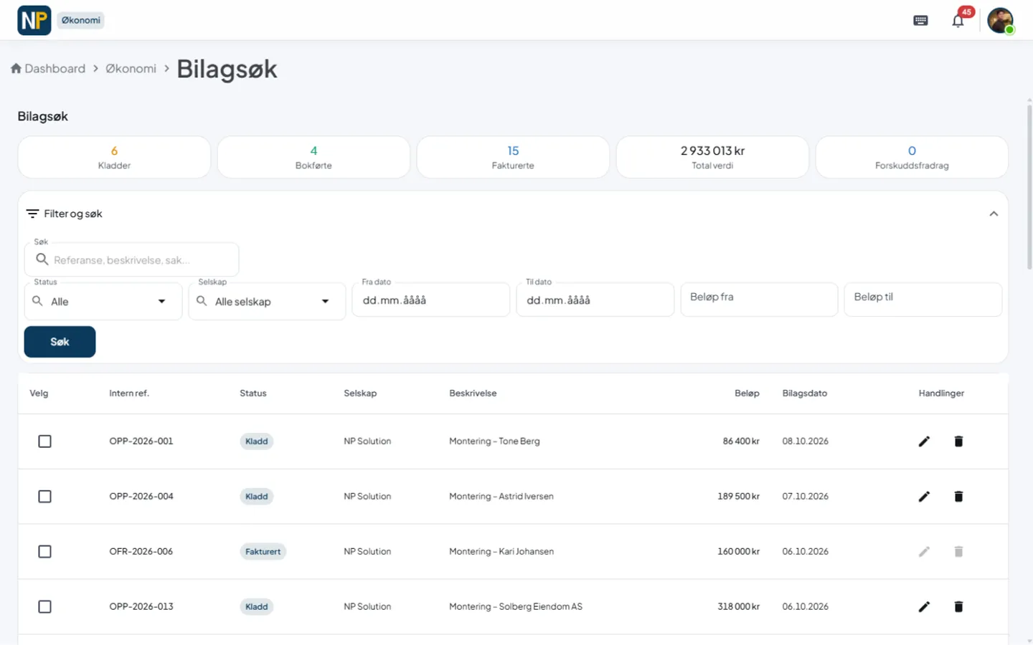Check the row OPP-2026-013 checkbox
The width and height of the screenshot is (1033, 645).
pyautogui.click(x=44, y=607)
